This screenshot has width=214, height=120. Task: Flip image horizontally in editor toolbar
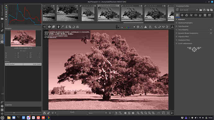click(x=163, y=27)
